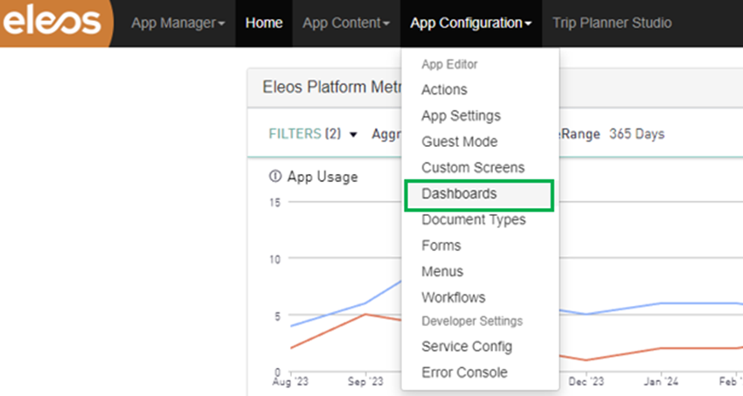Click the 365 Days range value
This screenshot has height=396, width=743.
click(637, 134)
